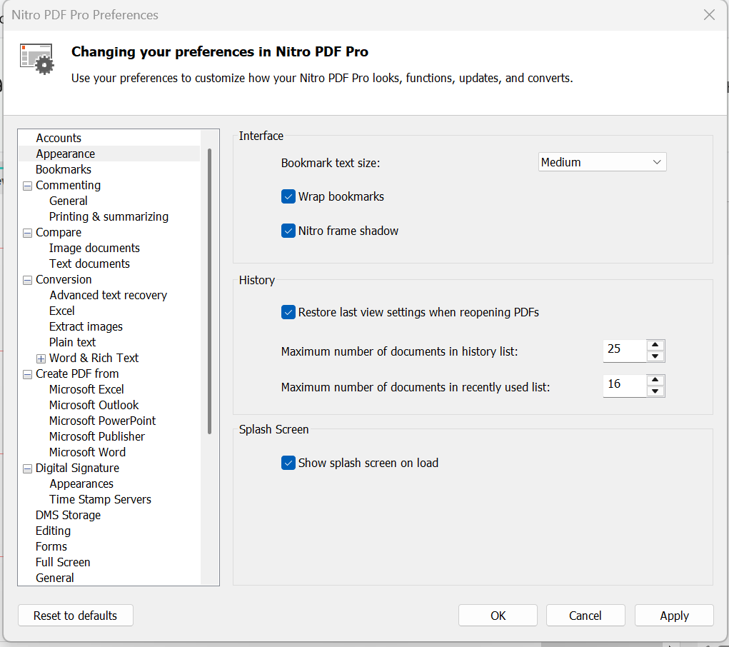Select Forms preferences category
Screen dimensions: 729x647
coord(51,547)
